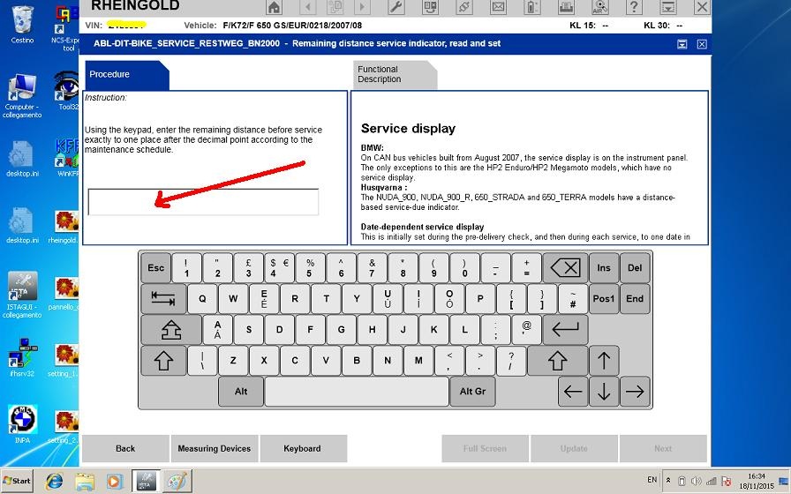Select the Procedure tab

[x=126, y=75]
